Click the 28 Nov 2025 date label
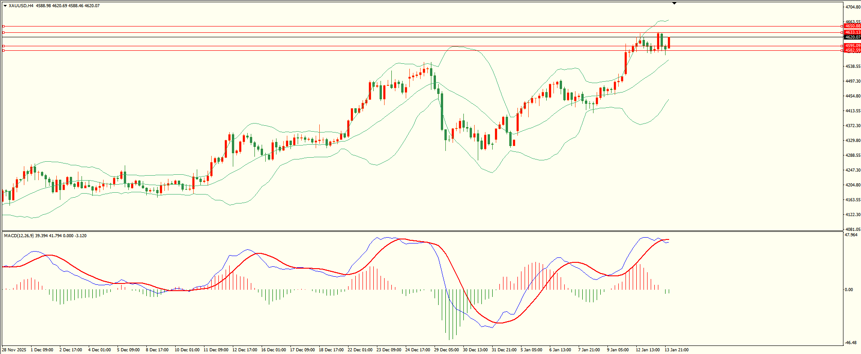The width and height of the screenshot is (861, 354). pyautogui.click(x=14, y=350)
